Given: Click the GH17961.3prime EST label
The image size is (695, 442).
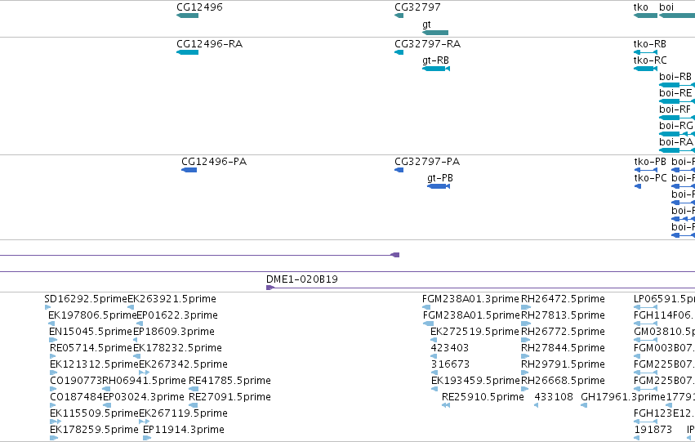Looking at the screenshot, I should tap(623, 397).
